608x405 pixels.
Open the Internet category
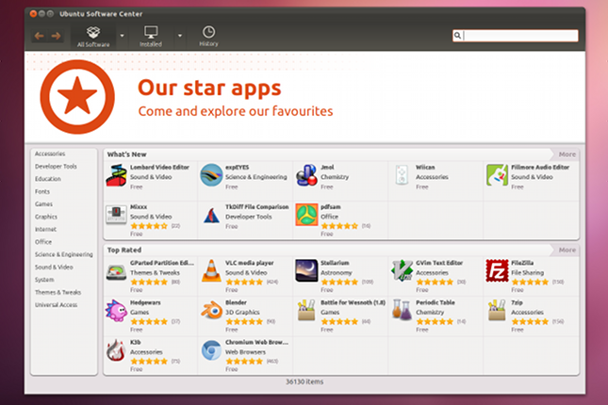(45, 230)
